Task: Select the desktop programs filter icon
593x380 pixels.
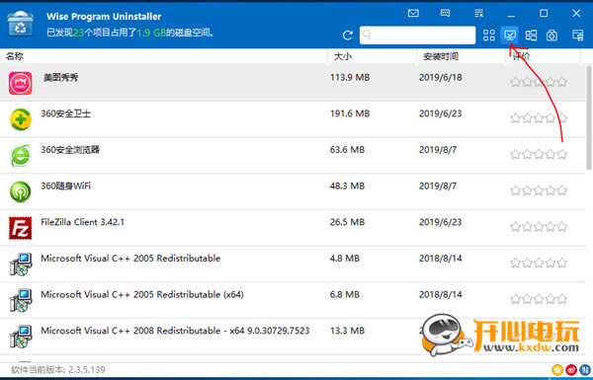Action: tap(510, 36)
